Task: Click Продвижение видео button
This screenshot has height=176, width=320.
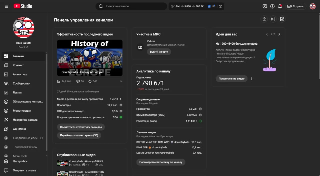Action: [231, 79]
